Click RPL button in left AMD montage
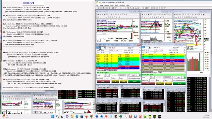 (x=124, y=82)
